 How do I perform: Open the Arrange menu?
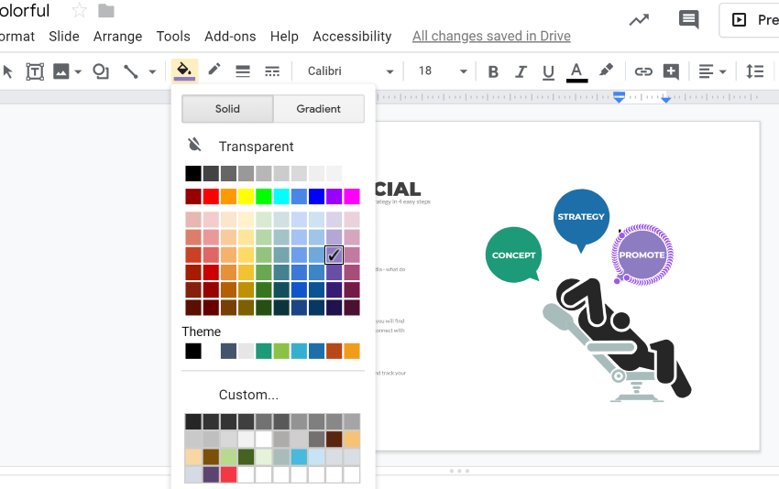pos(117,37)
